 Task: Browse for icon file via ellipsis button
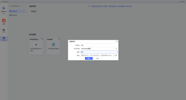114,55
